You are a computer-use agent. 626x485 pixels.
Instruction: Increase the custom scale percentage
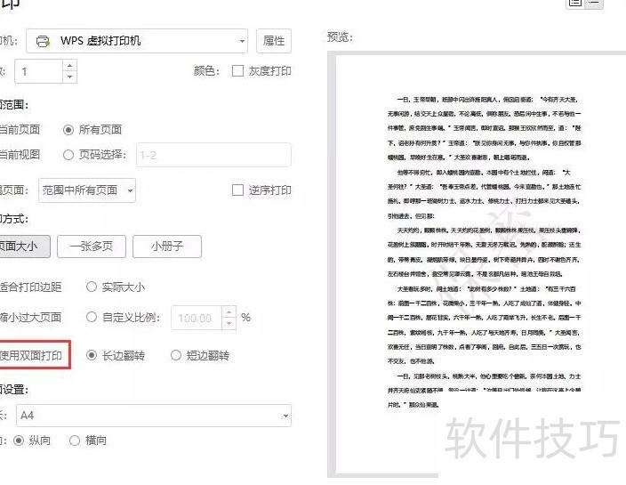click(x=229, y=312)
